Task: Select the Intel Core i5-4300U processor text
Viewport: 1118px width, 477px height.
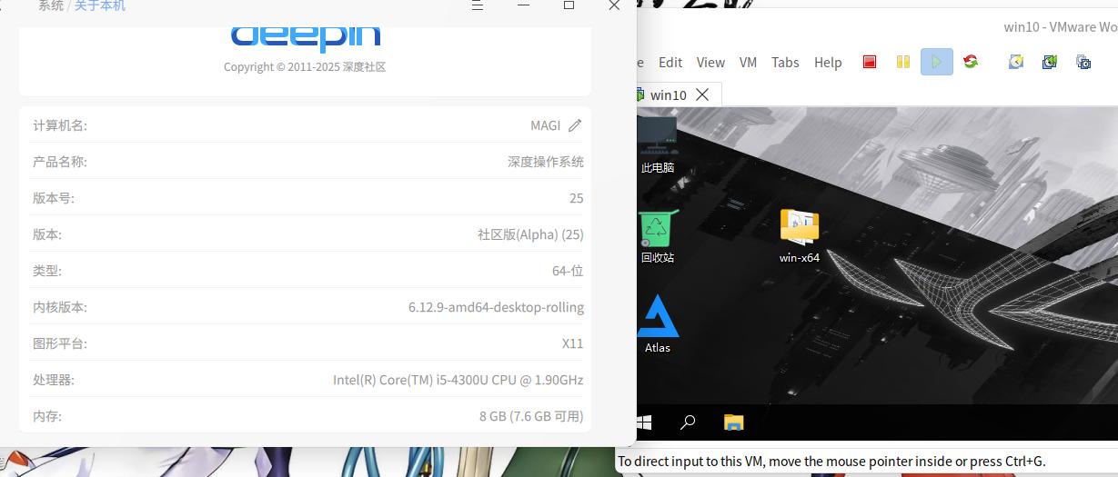Action: coord(458,380)
